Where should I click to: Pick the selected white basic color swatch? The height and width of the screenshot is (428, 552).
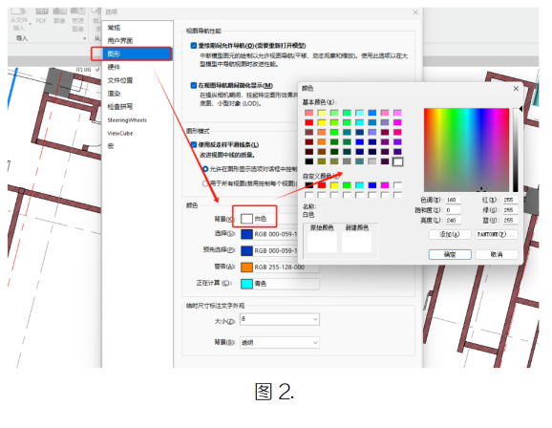coord(398,161)
